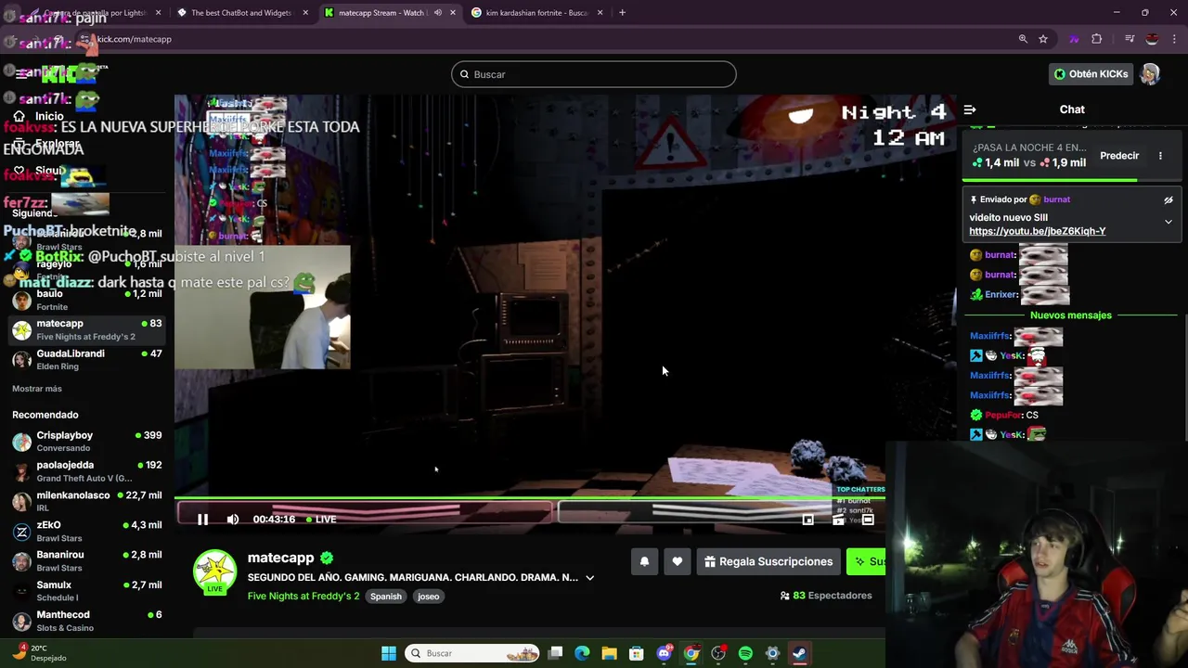Click Mostrar más in sidebar
The image size is (1188, 668).
[x=37, y=389]
